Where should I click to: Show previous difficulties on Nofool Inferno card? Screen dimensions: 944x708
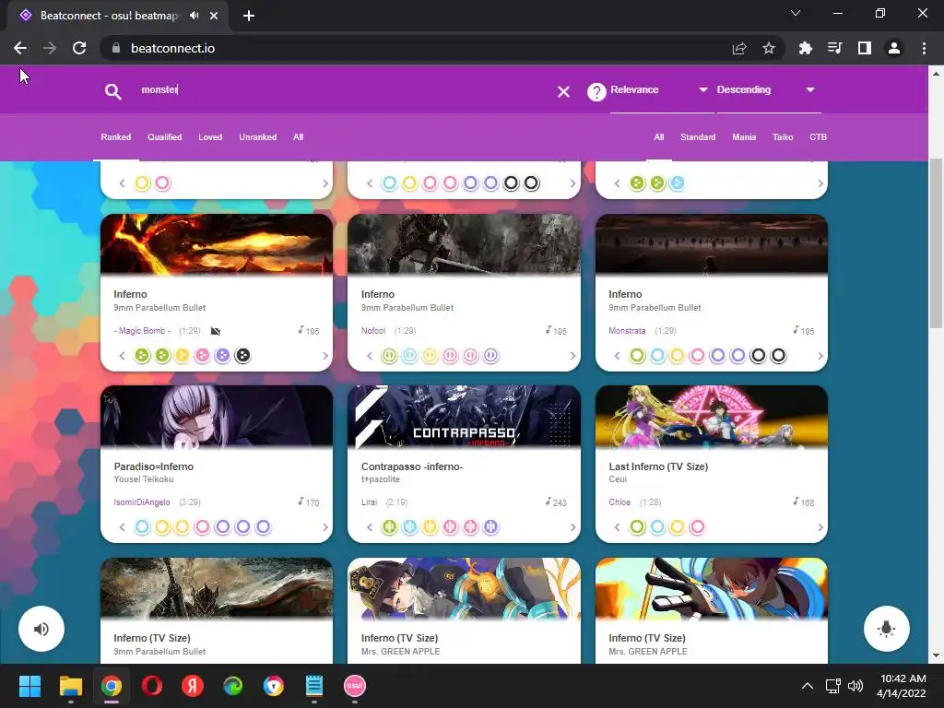pos(370,356)
